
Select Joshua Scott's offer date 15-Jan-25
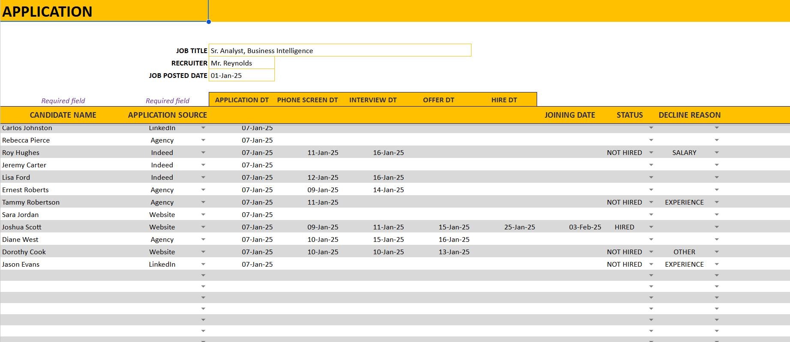tap(454, 227)
